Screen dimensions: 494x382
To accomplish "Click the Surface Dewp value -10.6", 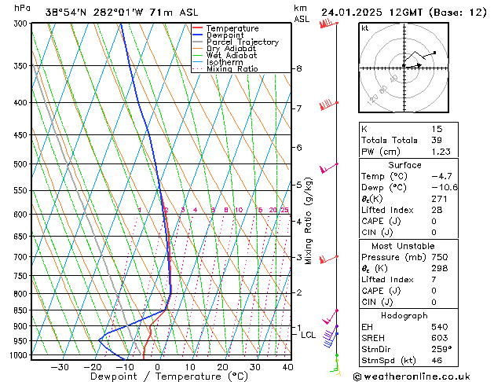I will coord(445,188).
